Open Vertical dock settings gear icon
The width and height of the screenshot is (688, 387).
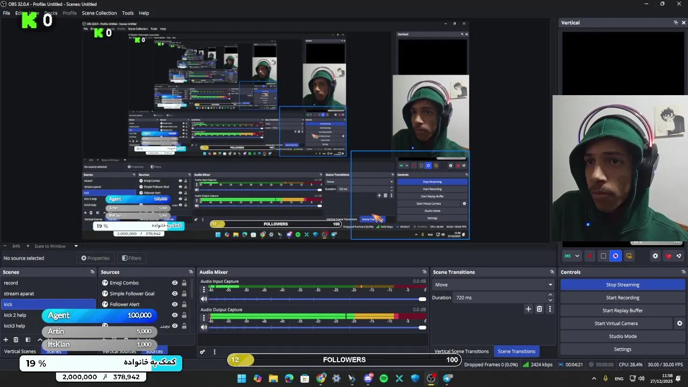[x=655, y=256]
